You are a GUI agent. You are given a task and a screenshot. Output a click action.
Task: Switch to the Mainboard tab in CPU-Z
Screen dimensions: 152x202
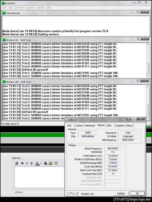(90, 126)
